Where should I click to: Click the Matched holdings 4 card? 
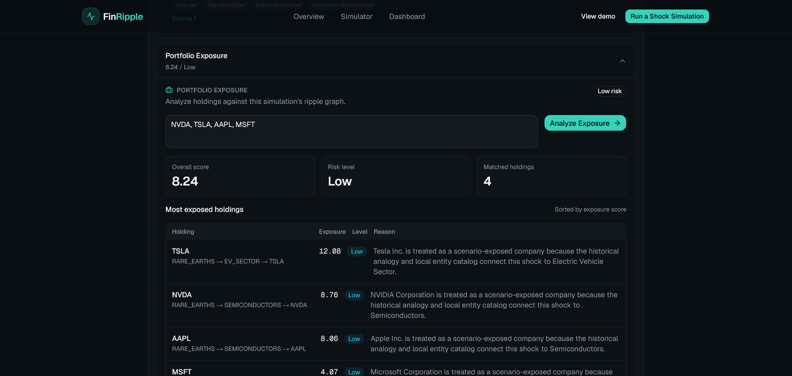(x=552, y=176)
